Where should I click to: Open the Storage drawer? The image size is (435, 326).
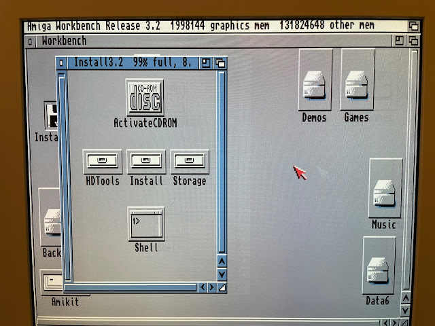pyautogui.click(x=190, y=162)
